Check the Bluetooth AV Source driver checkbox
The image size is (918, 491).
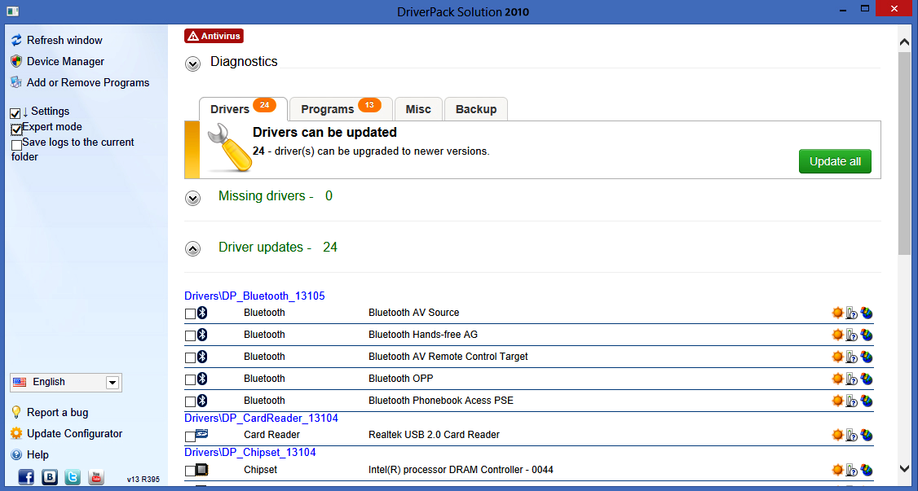(190, 313)
